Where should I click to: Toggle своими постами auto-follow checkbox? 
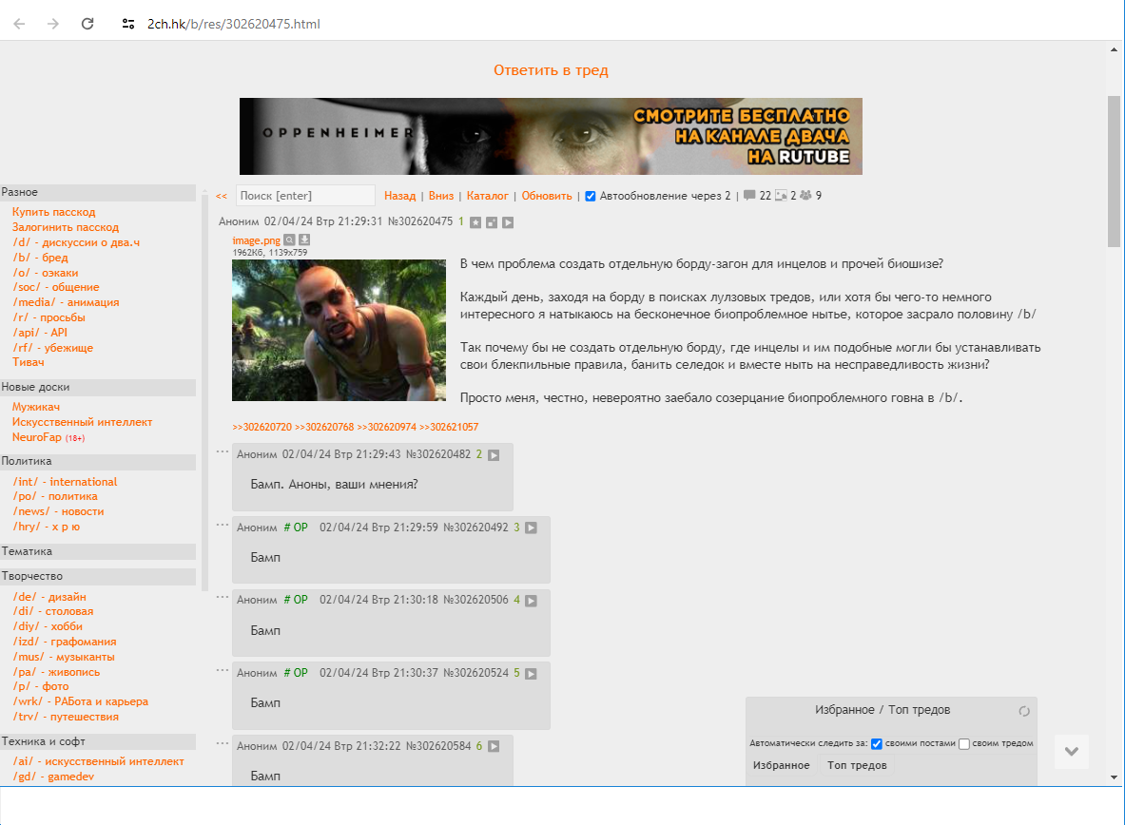coord(876,744)
